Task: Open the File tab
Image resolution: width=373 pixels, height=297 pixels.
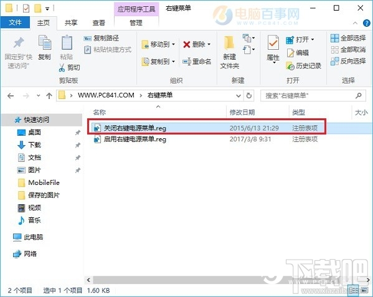Action: [x=15, y=22]
